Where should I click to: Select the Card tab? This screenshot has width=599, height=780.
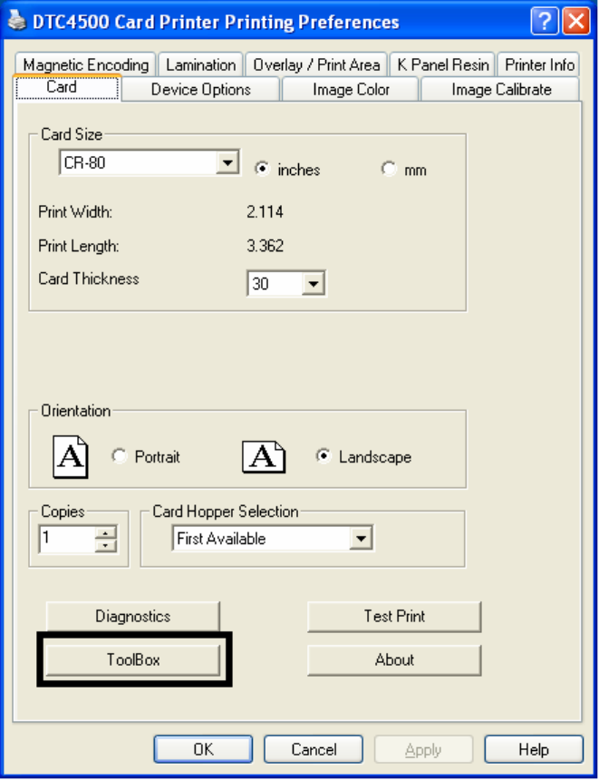point(67,88)
